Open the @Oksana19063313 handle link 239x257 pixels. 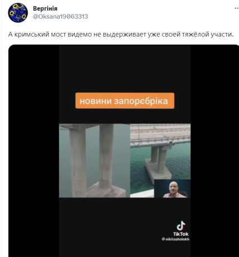pyautogui.click(x=60, y=17)
